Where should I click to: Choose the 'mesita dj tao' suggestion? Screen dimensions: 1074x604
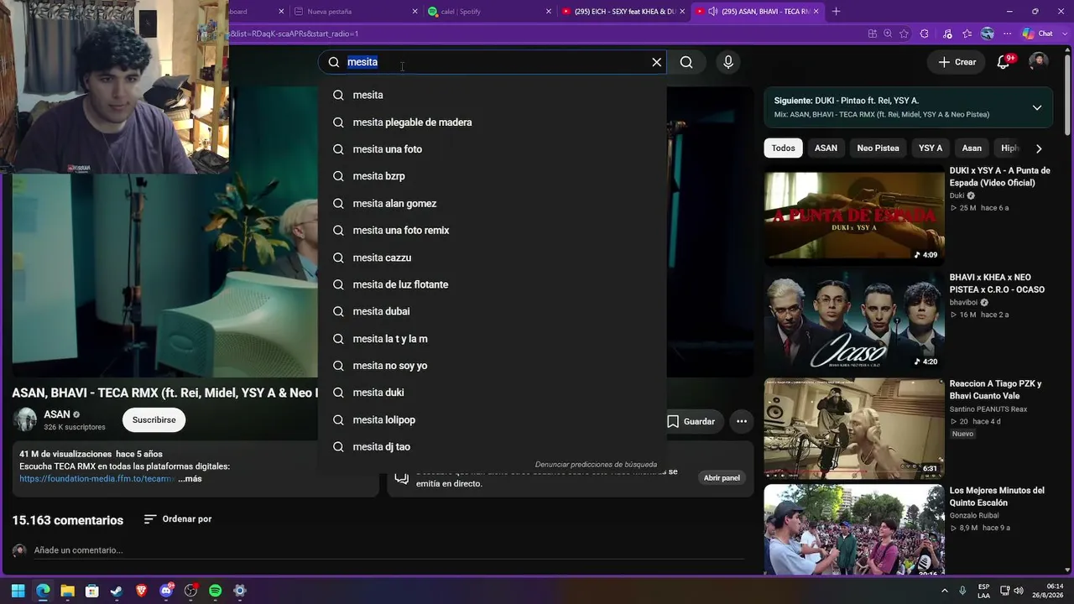(x=493, y=447)
